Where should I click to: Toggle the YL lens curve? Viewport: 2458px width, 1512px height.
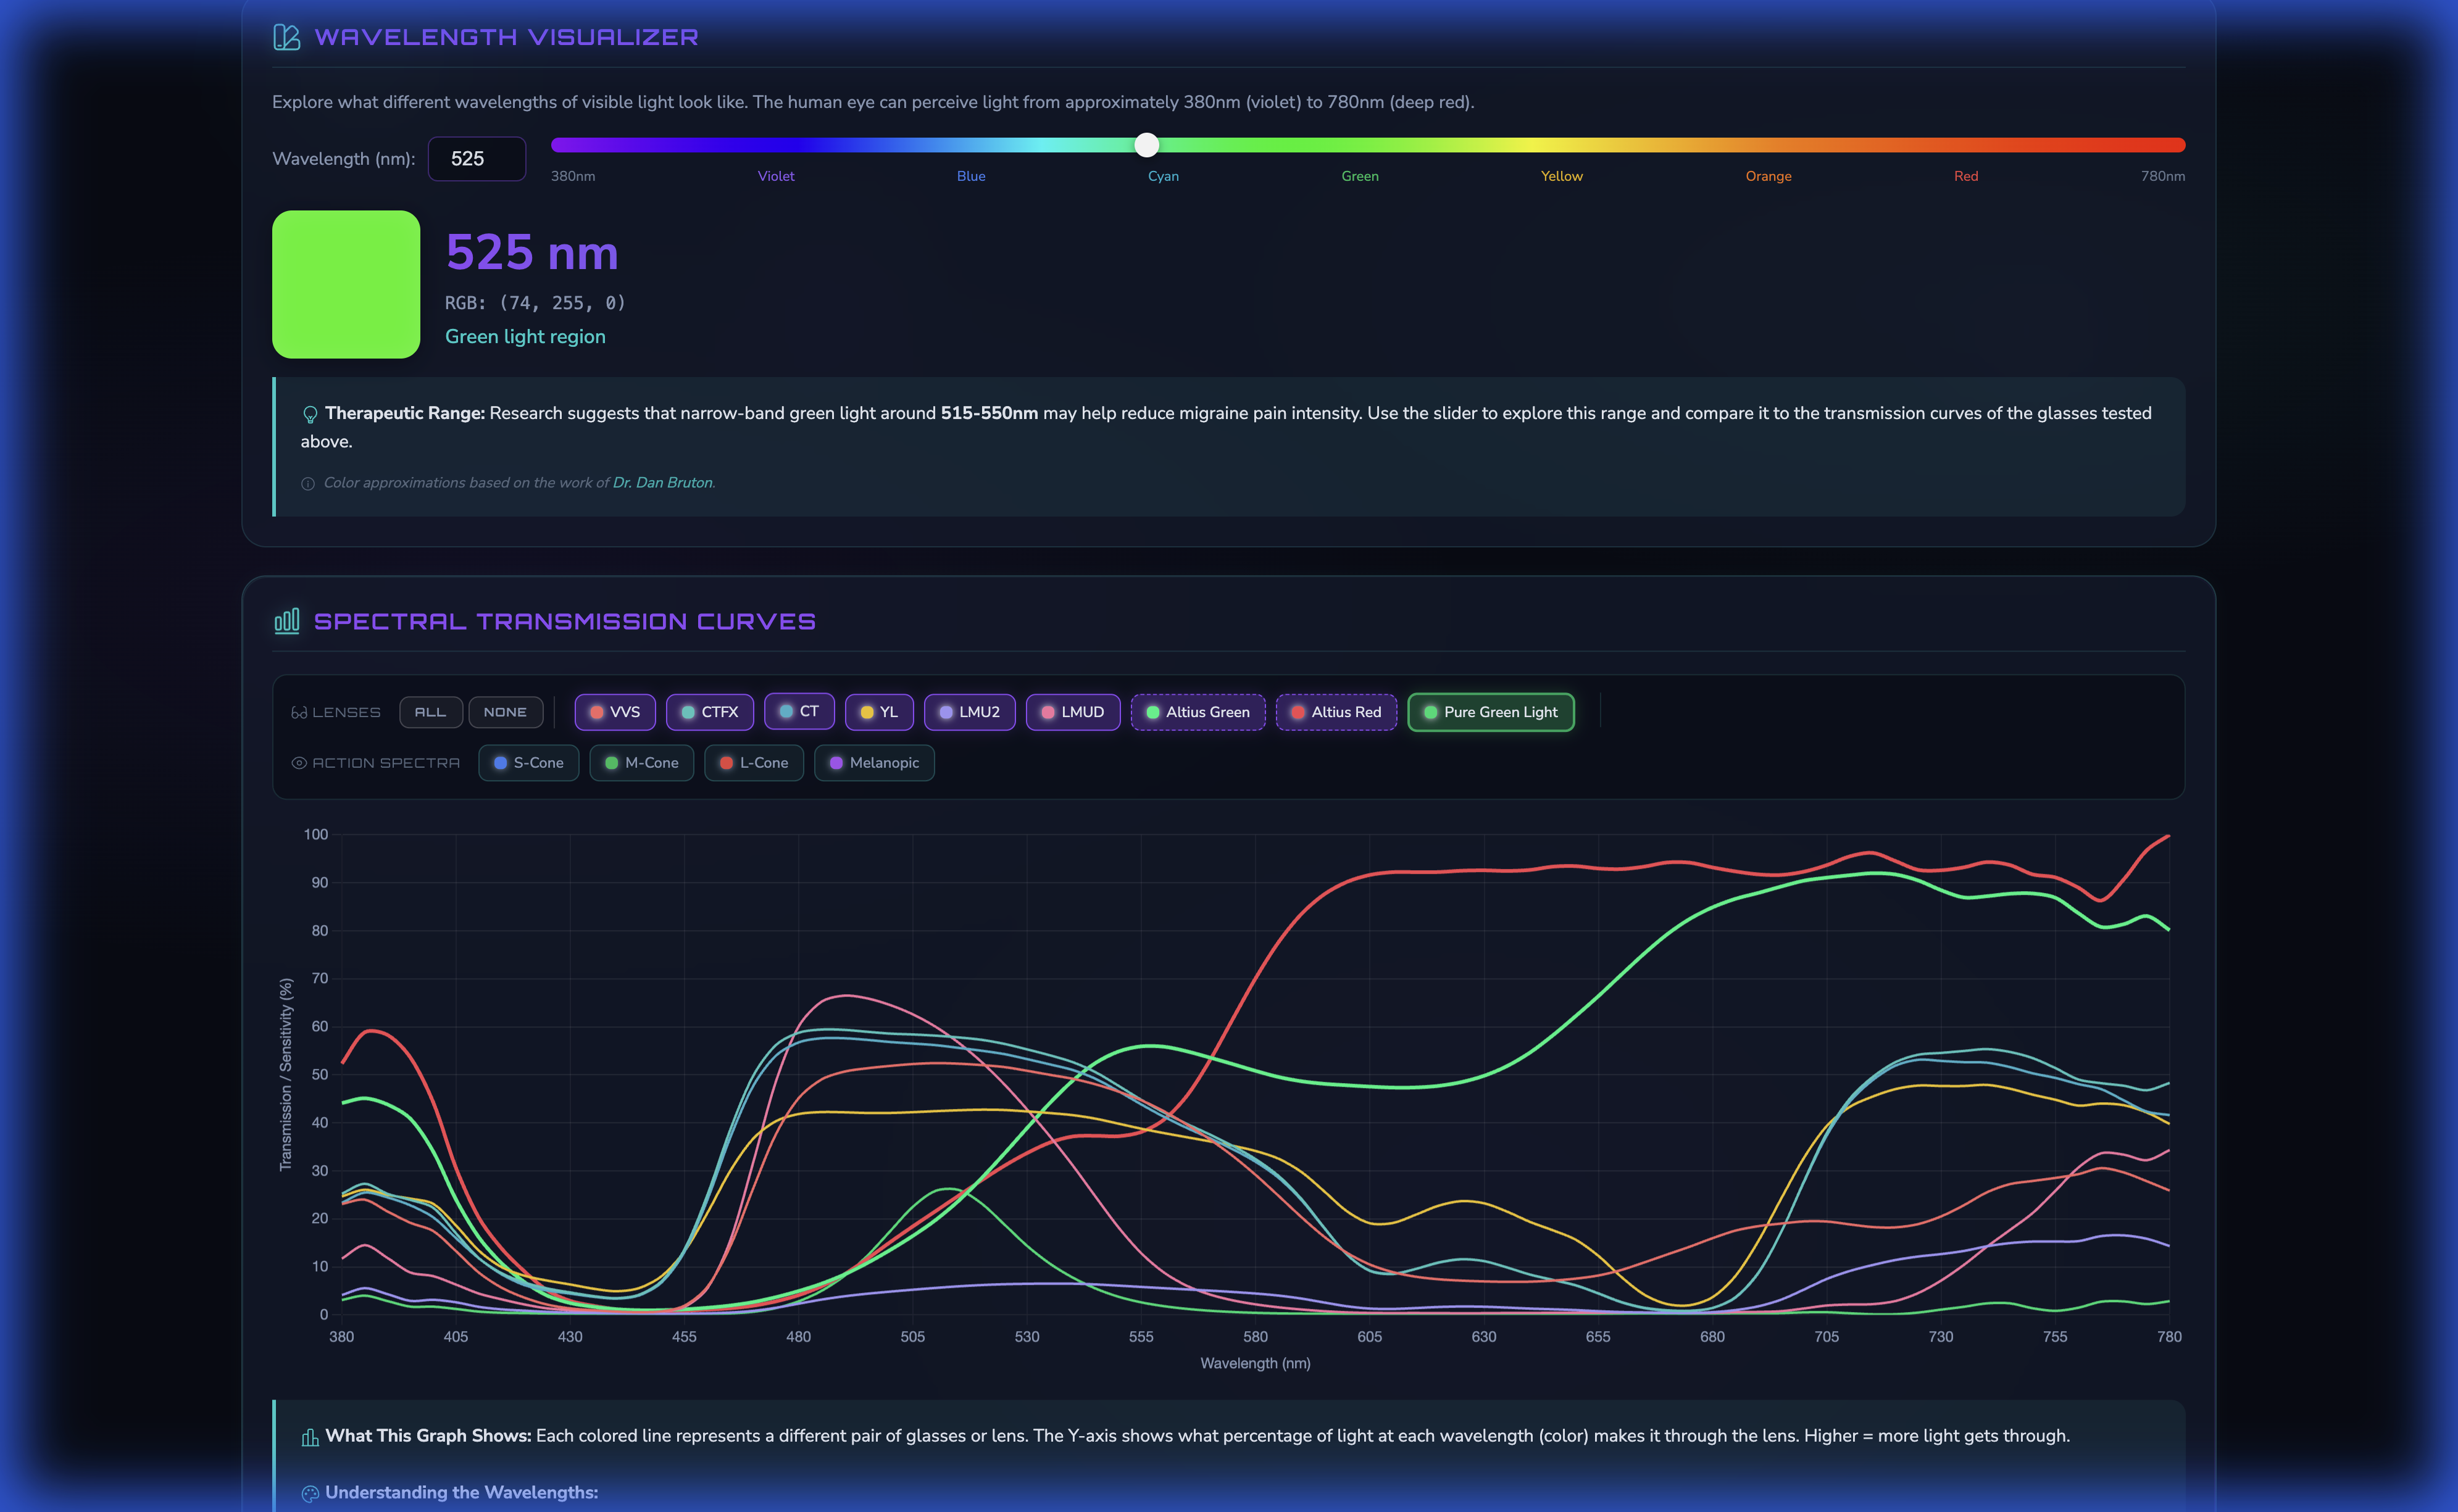click(x=879, y=712)
